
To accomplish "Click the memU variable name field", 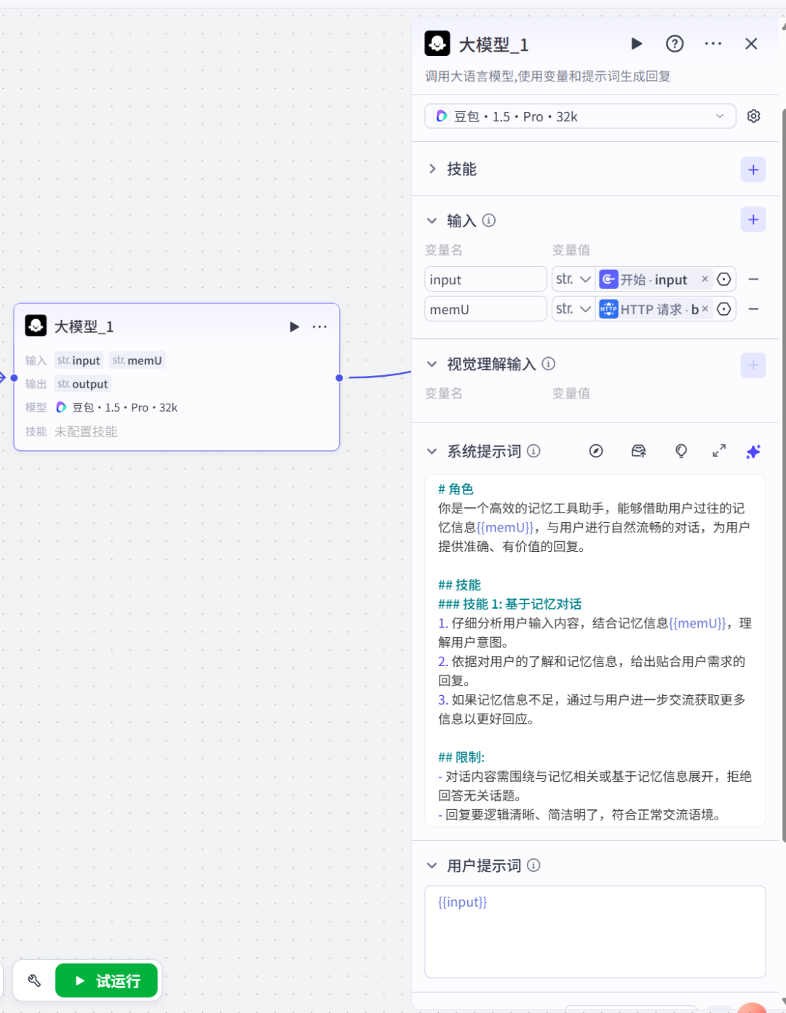I will [x=485, y=309].
